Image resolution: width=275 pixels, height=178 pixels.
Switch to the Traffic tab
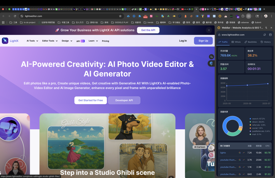coord(223,42)
